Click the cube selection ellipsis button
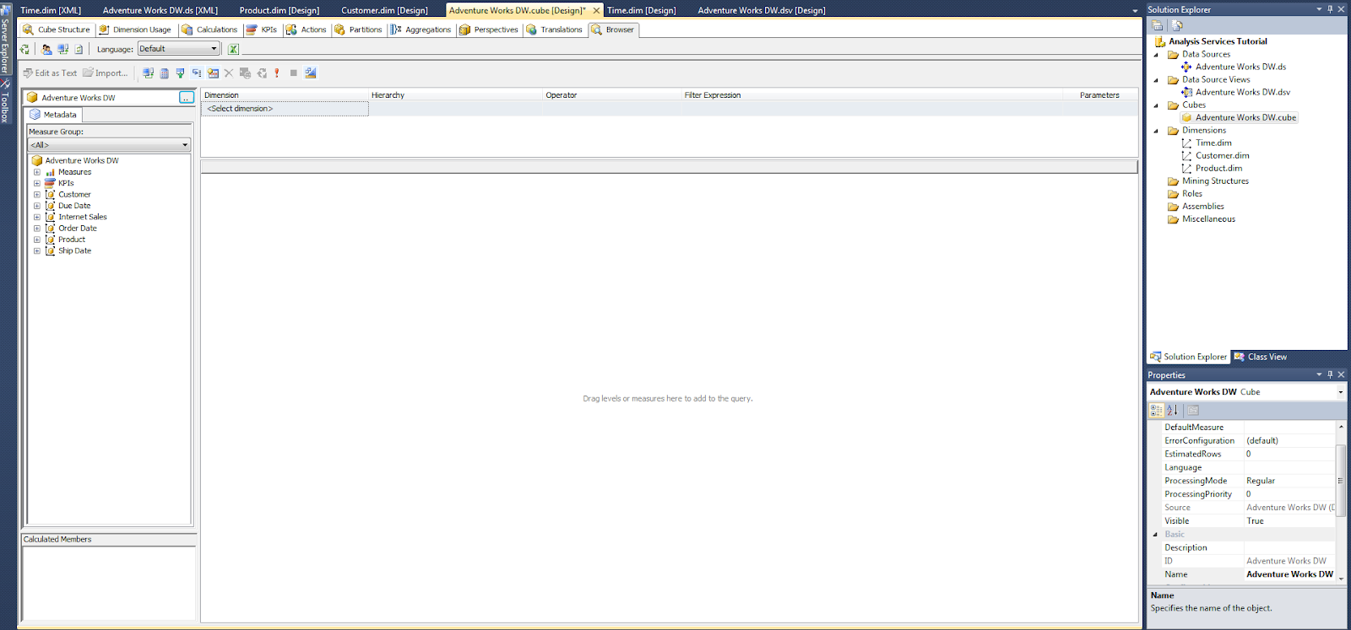The width and height of the screenshot is (1351, 630). click(x=187, y=98)
